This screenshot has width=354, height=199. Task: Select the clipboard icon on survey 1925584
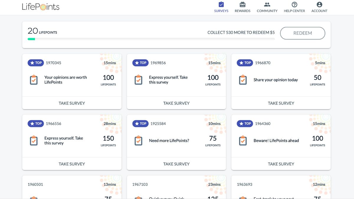(x=138, y=141)
